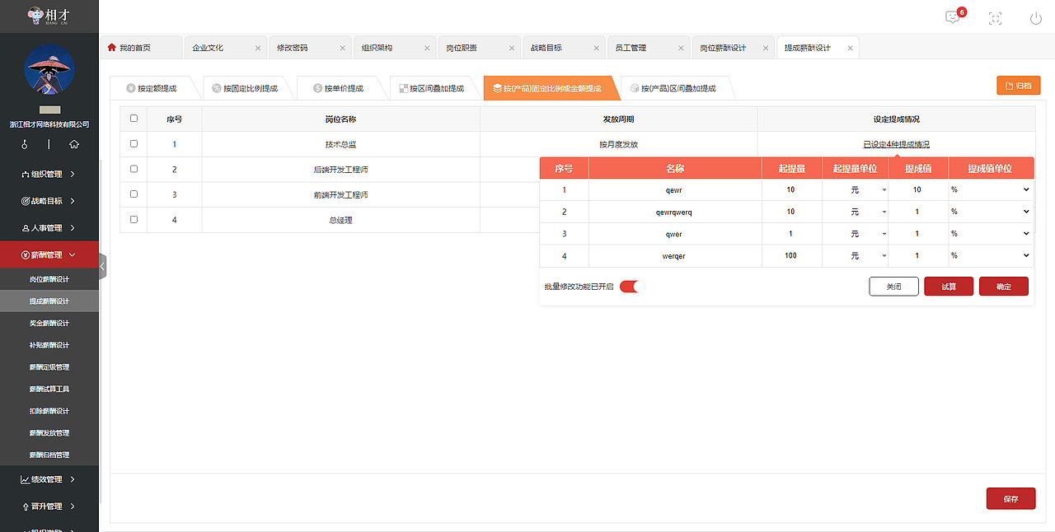Click the home icon under the company name
Screen dimensions: 1055x532
tap(74, 144)
